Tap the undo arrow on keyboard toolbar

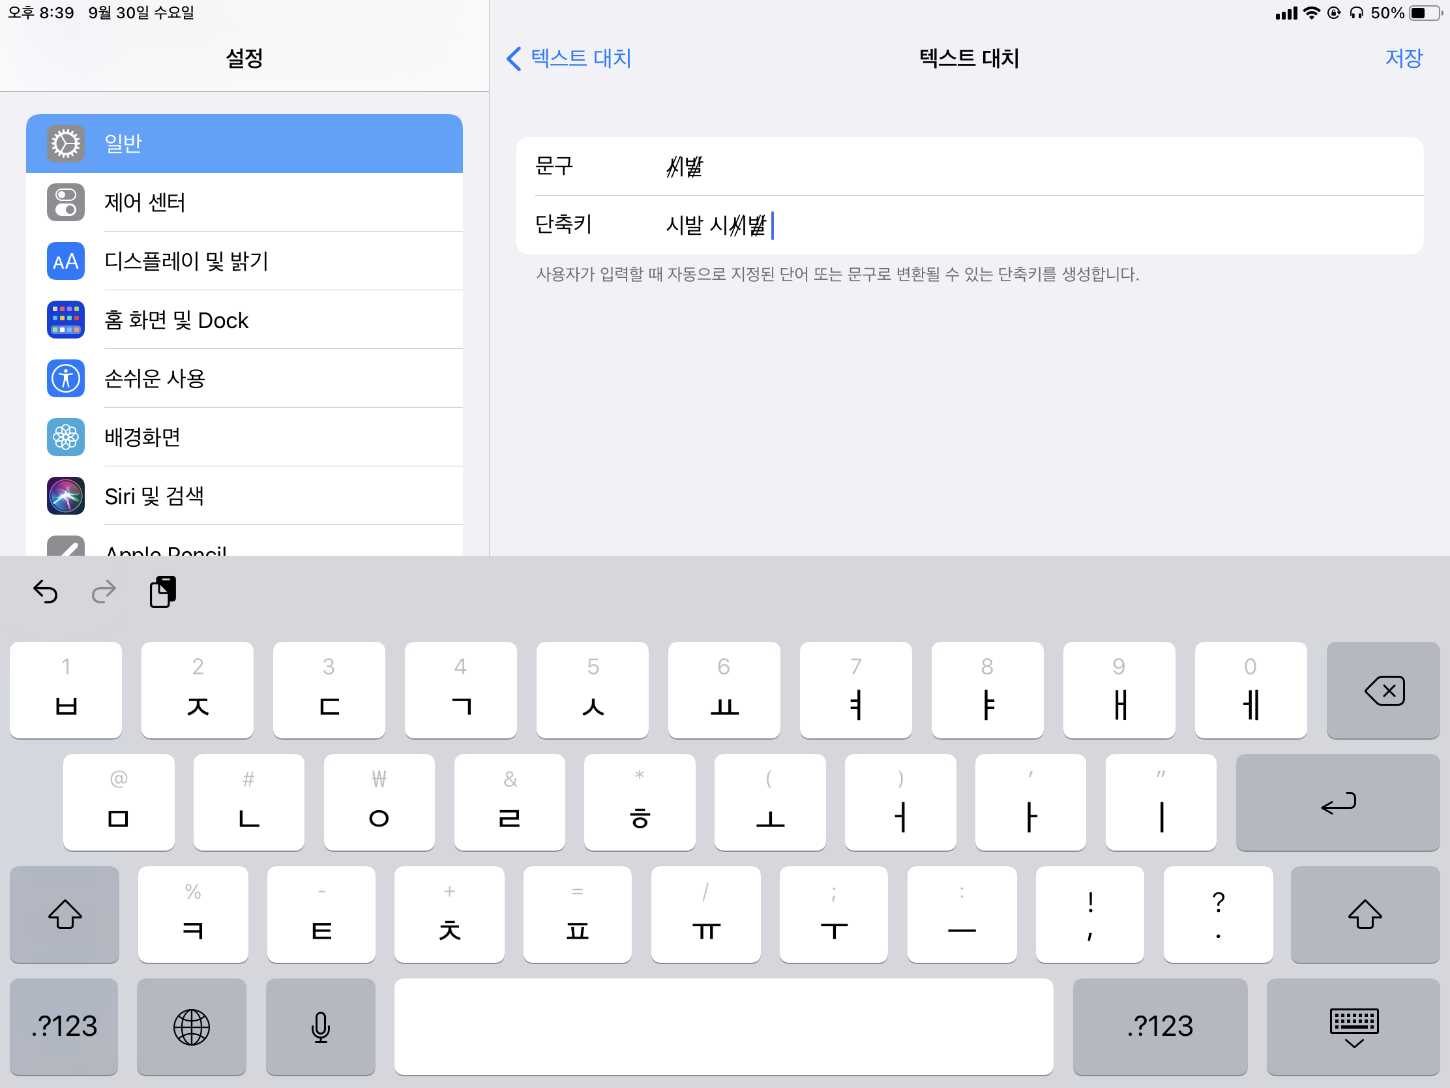[x=45, y=592]
